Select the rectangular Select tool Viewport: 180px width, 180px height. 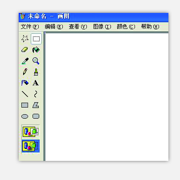click(36, 39)
